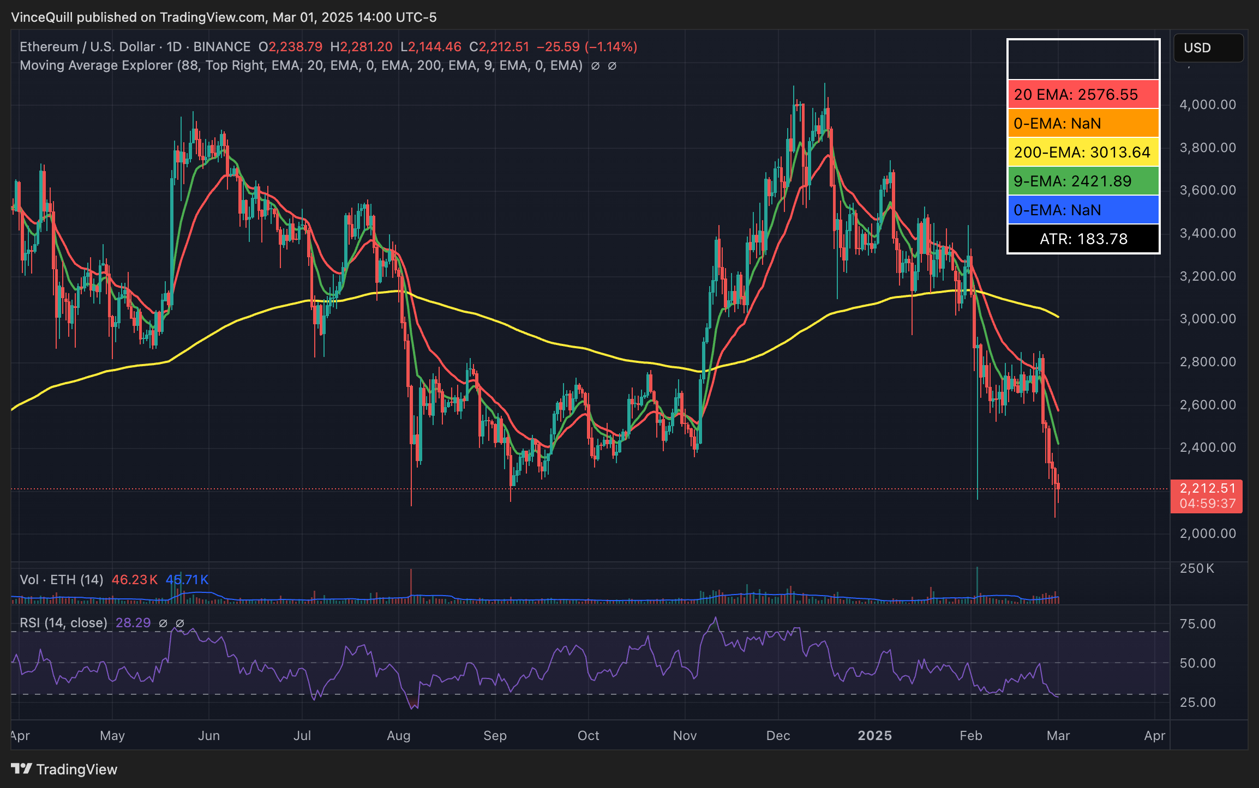
Task: Click the red 20 EMA legend badge
Action: tap(1083, 94)
